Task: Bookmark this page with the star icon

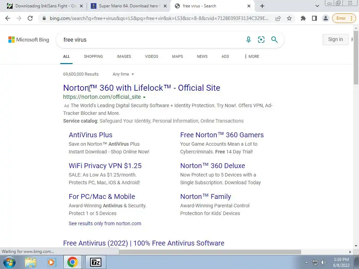Action: pos(289,18)
